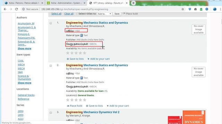Click the orange Dynamics book cover thumbnail
This screenshot has height=124, width=222.
(x=194, y=117)
